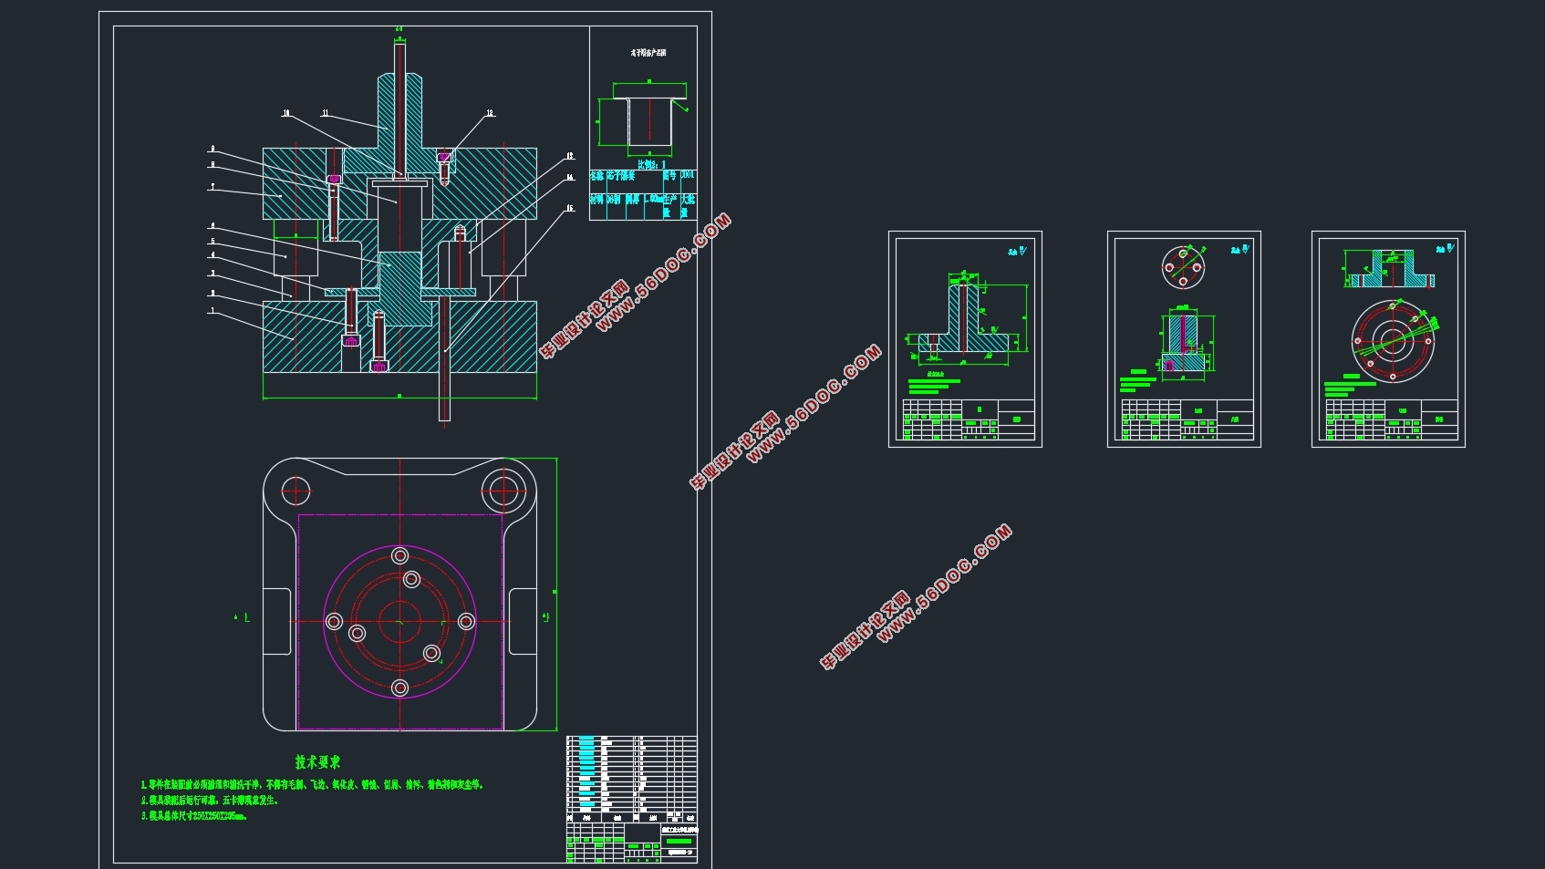
Task: Select the 技术要求 heading text
Action: [317, 761]
